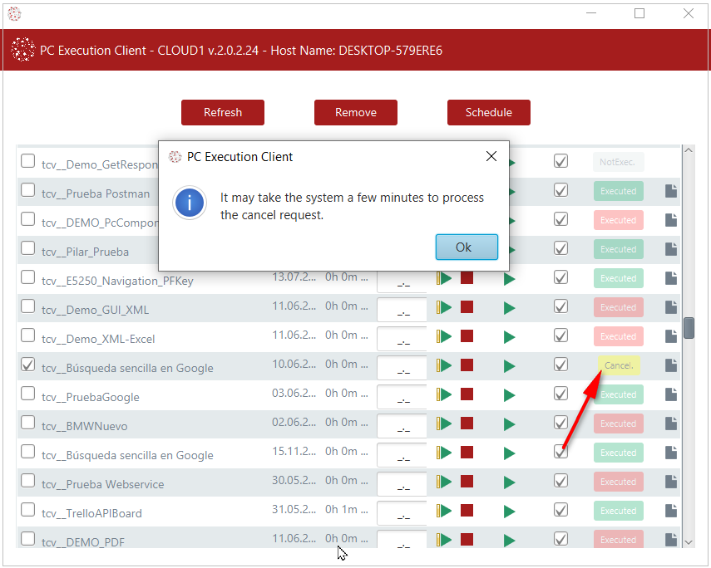Open the document icon in tcv__Pilar_Prueba row
The height and width of the screenshot is (568, 711).
click(x=671, y=249)
